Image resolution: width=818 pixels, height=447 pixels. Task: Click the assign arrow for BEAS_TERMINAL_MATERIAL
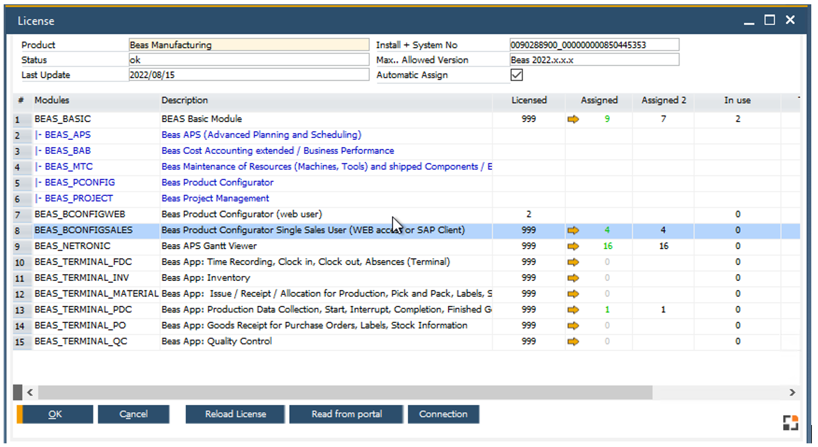(573, 293)
